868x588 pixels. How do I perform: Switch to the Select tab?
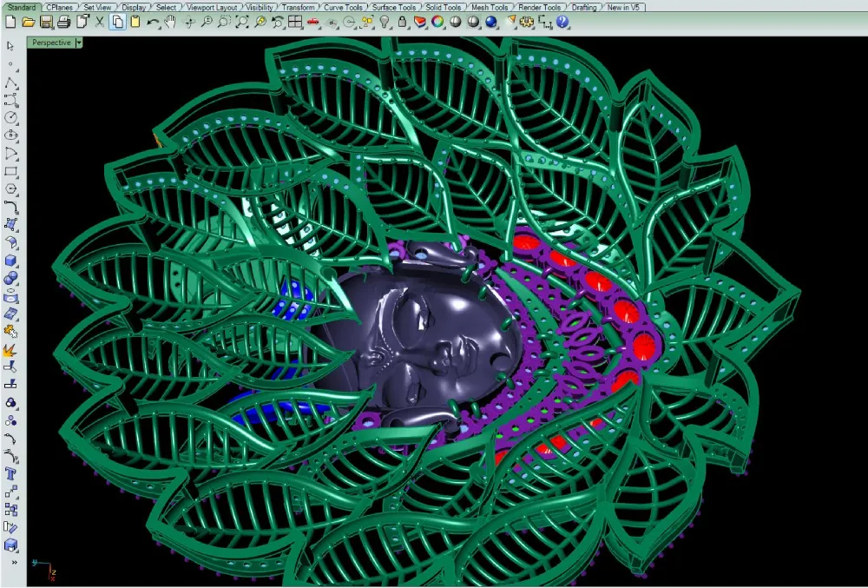[166, 7]
